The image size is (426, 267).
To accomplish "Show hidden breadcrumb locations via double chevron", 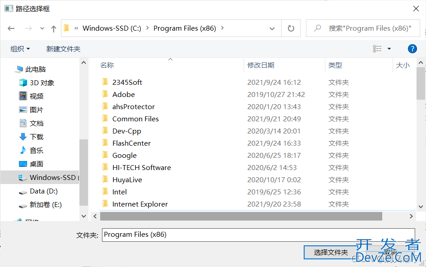I will (x=76, y=28).
